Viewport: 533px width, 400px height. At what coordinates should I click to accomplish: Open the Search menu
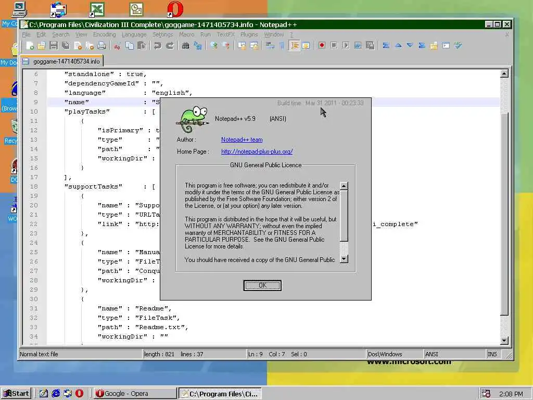60,34
